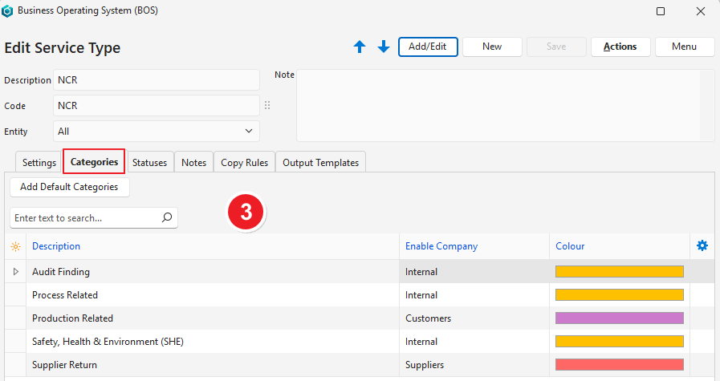Open the Output Templates tab
This screenshot has width=720, height=381.
(320, 162)
